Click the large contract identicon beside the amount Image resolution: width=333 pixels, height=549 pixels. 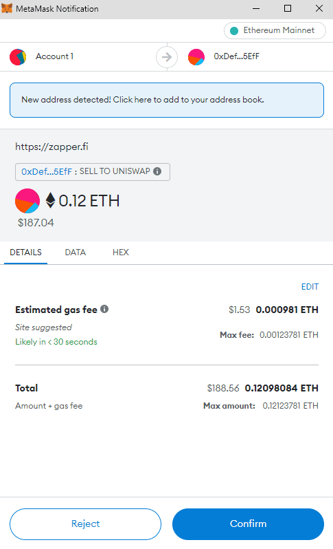click(x=27, y=201)
